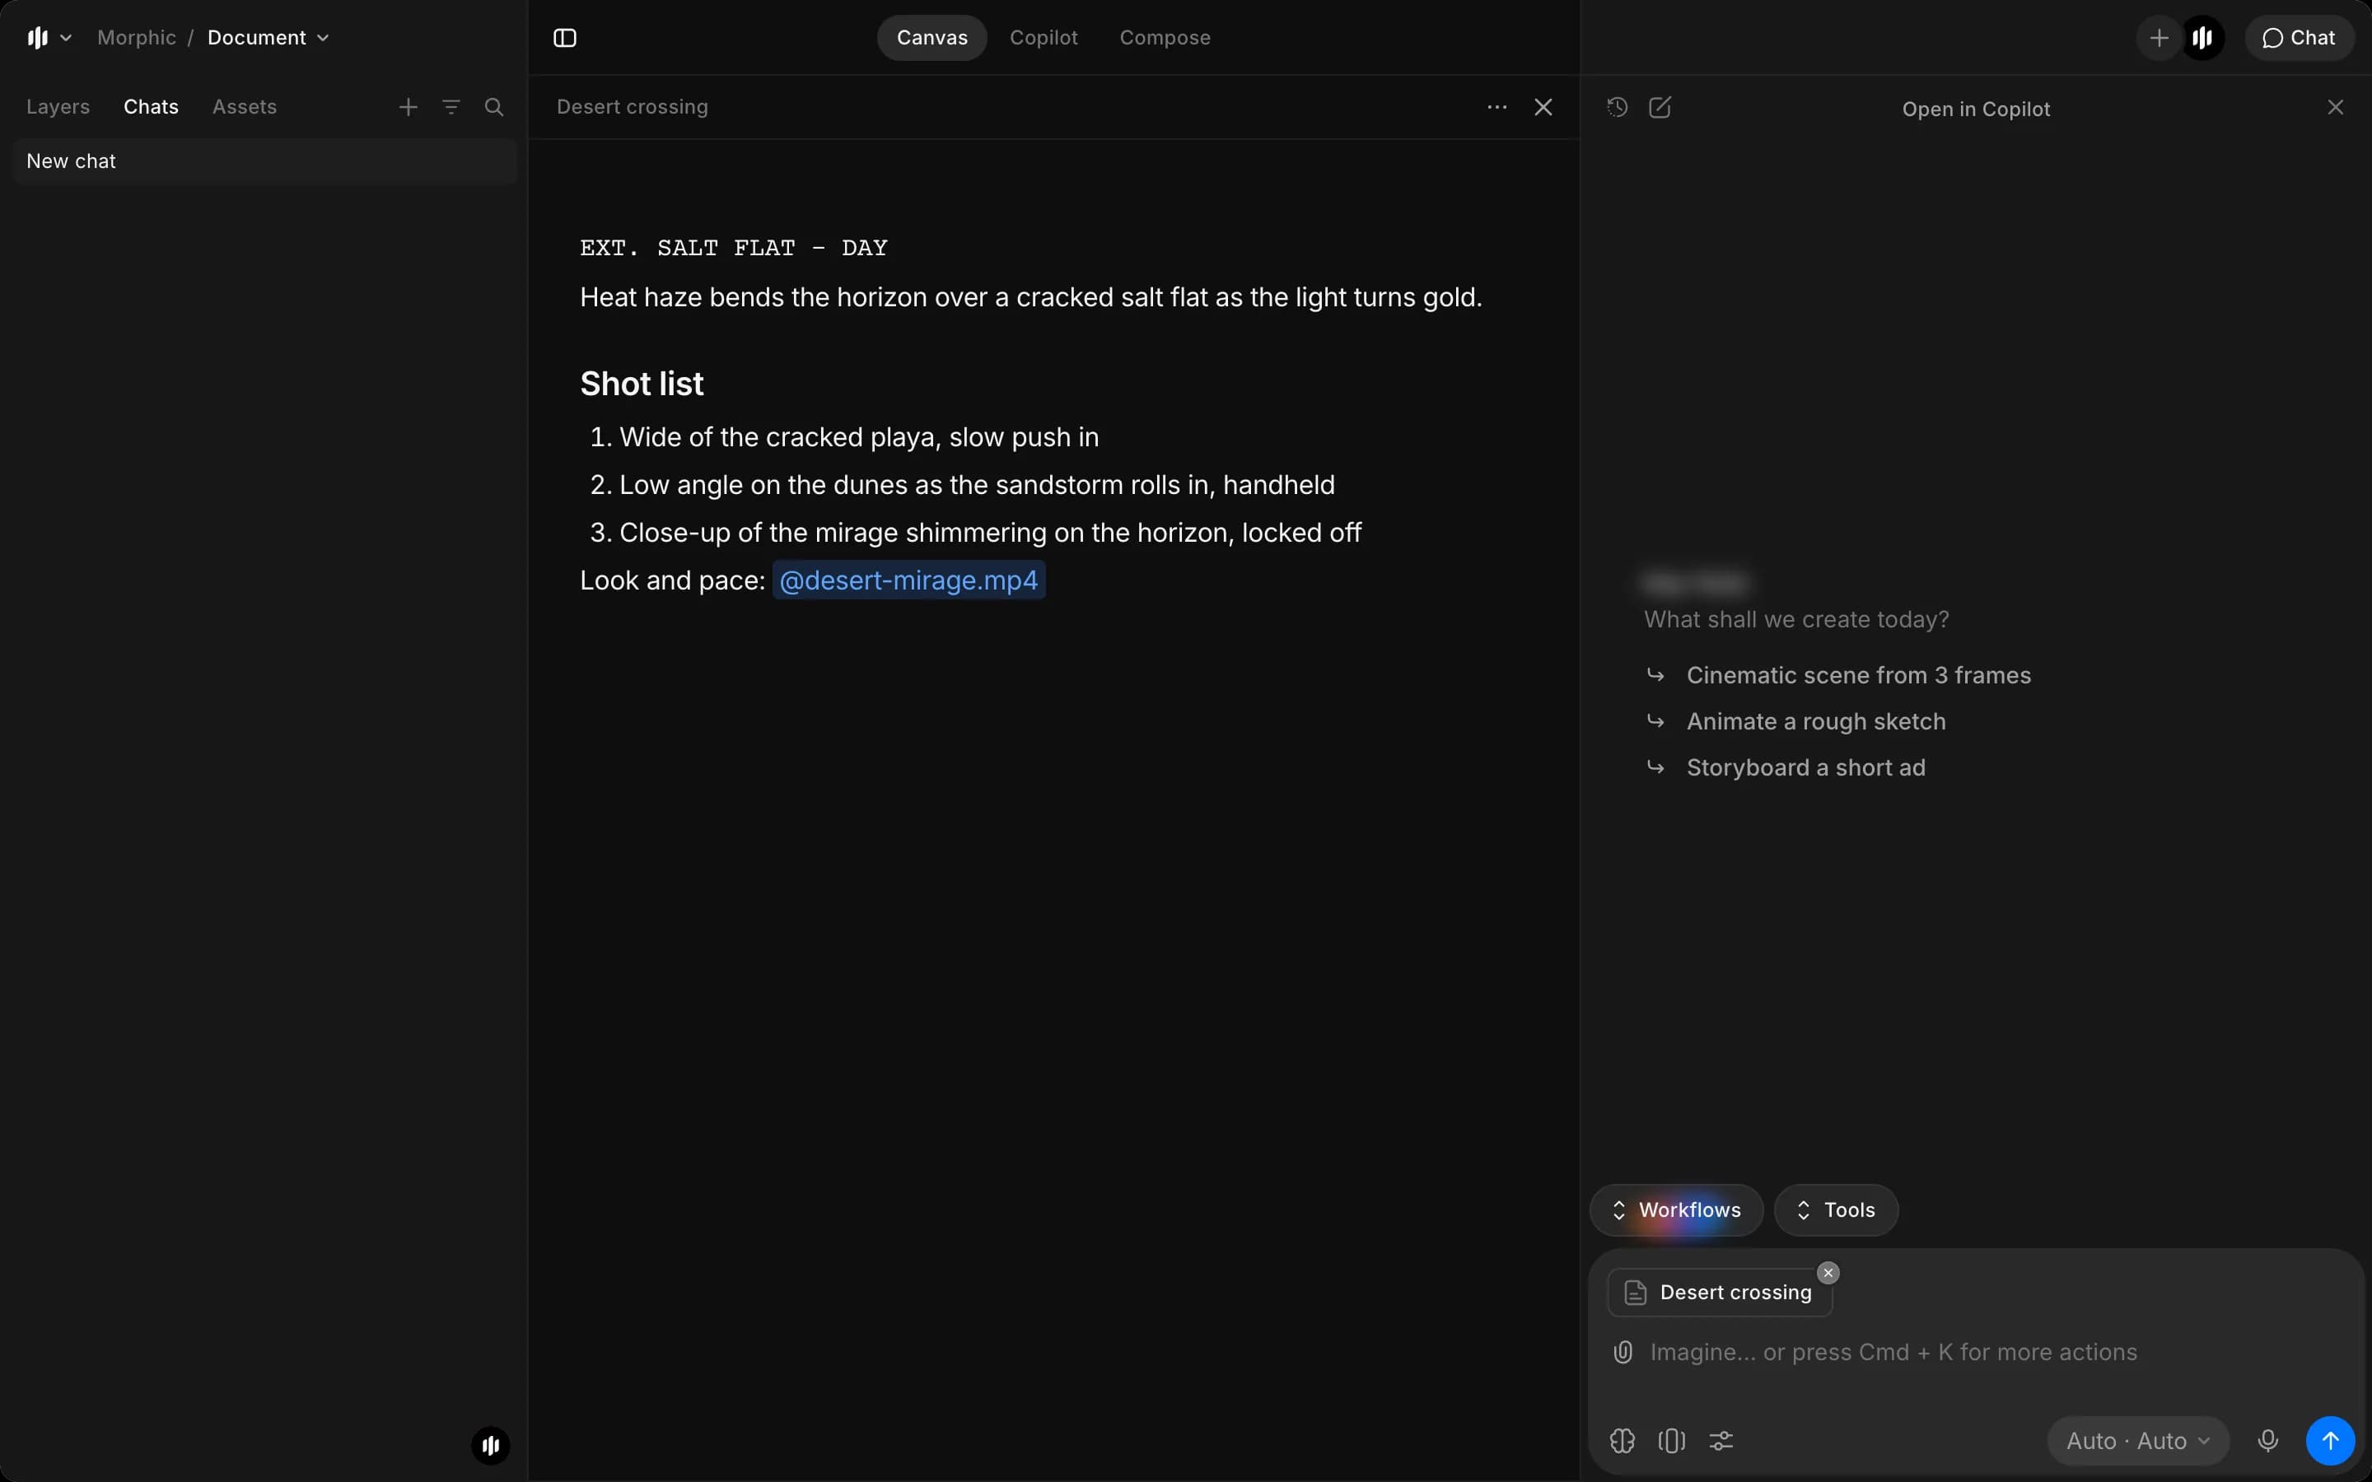Click the attach file paperclip icon
Viewport: 2372px width, 1482px height.
1623,1353
